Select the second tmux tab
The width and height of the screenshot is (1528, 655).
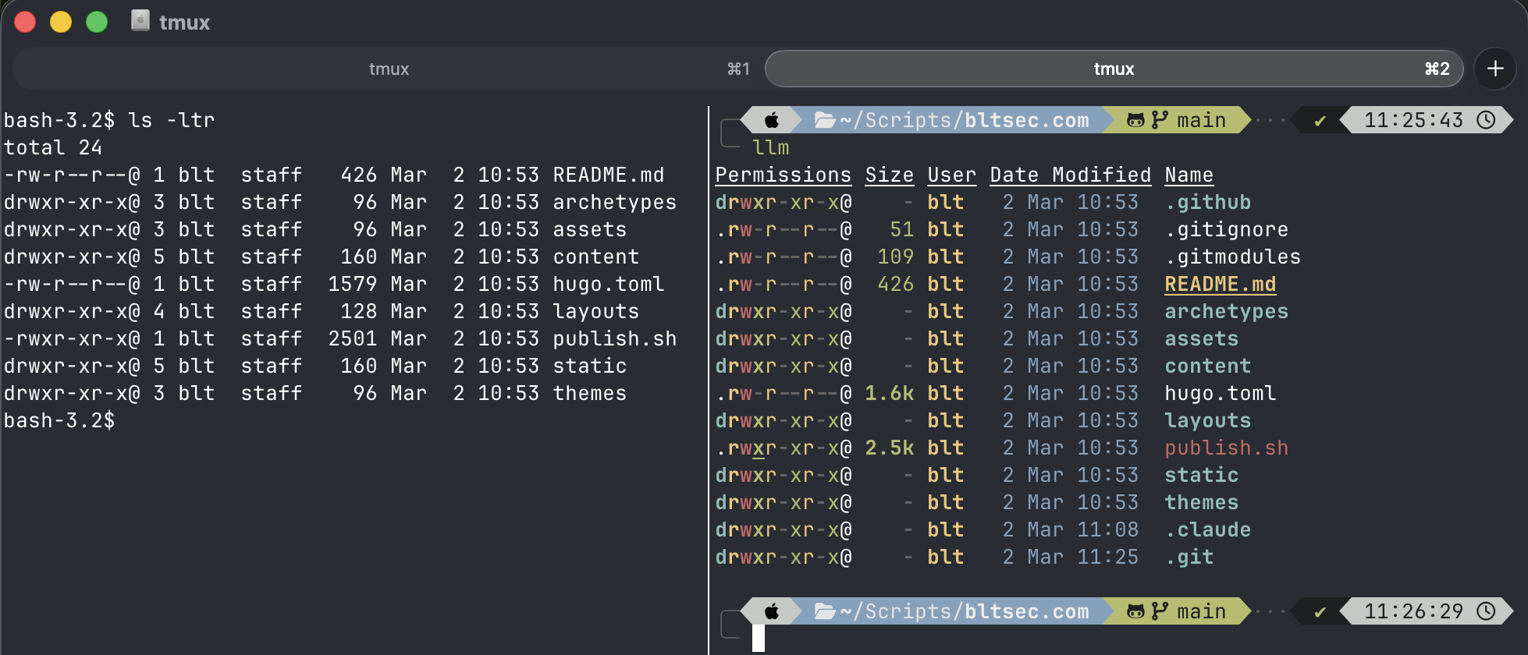(x=1113, y=69)
